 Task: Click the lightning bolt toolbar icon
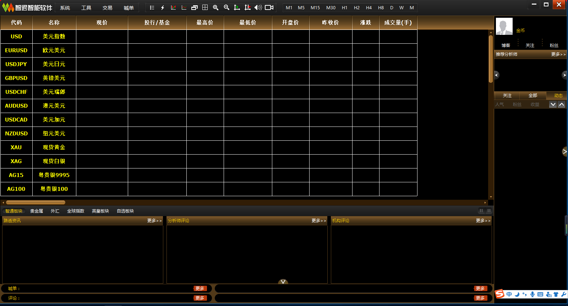tap(163, 7)
